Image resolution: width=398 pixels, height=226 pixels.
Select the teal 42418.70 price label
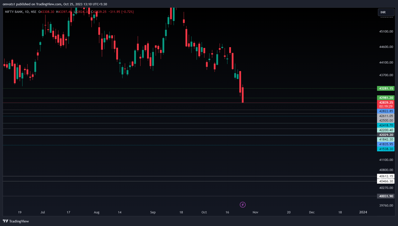pos(386,125)
